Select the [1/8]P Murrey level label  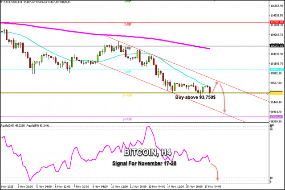[x=127, y=48]
